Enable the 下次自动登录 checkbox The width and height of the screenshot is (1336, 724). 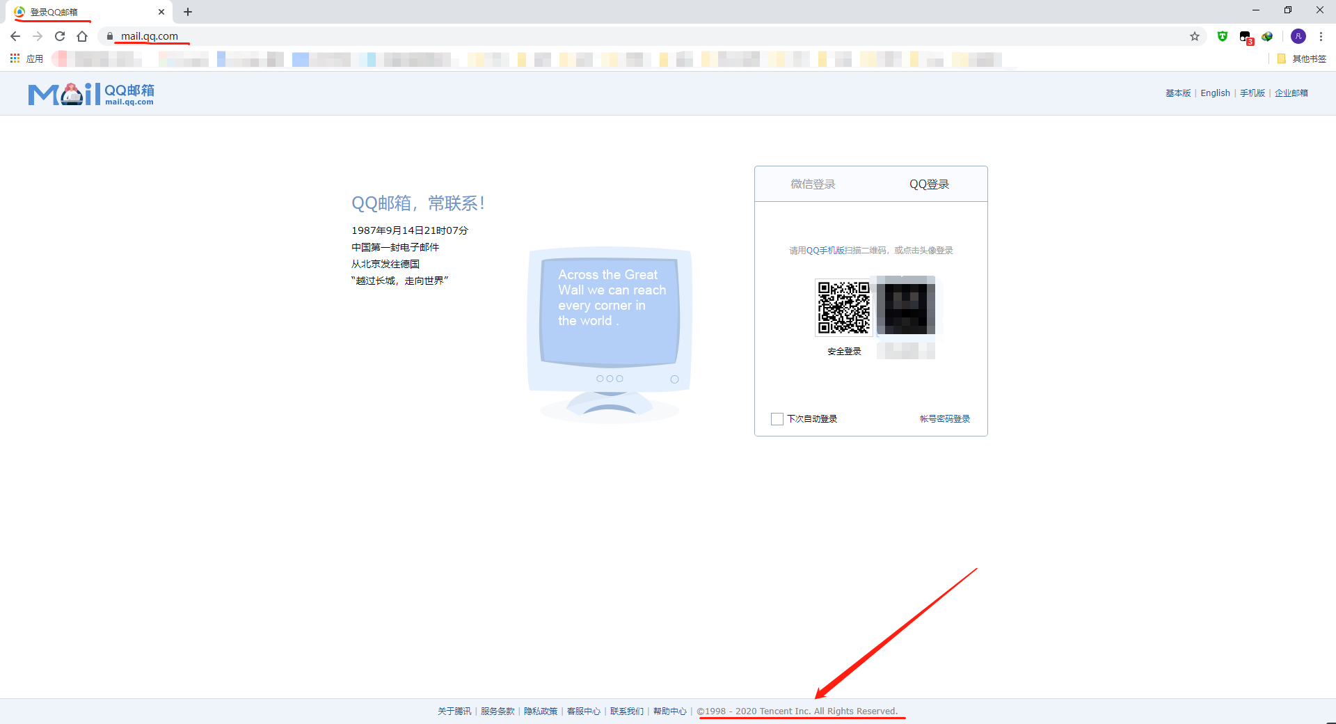click(777, 419)
